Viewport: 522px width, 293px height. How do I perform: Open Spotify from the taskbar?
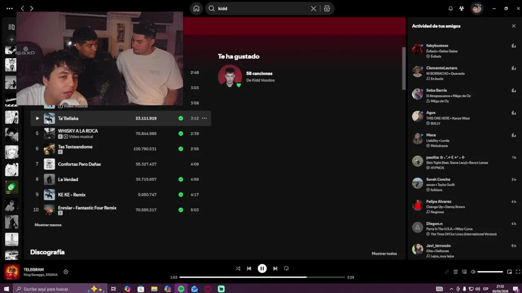[x=181, y=289]
